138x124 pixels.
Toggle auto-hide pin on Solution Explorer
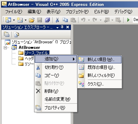(62, 27)
